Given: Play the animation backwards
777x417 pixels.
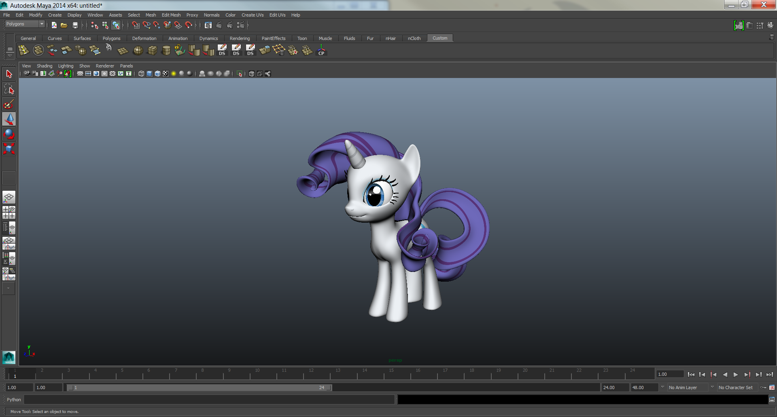Looking at the screenshot, I should tap(725, 375).
